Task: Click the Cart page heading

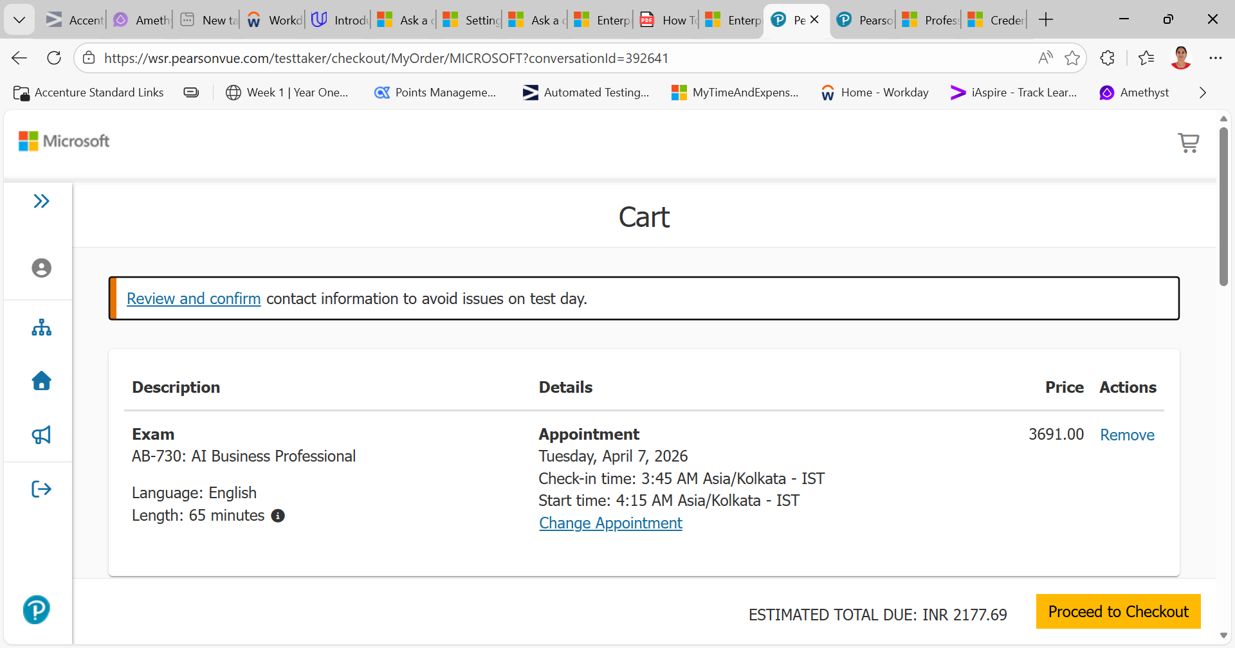Action: [x=644, y=217]
